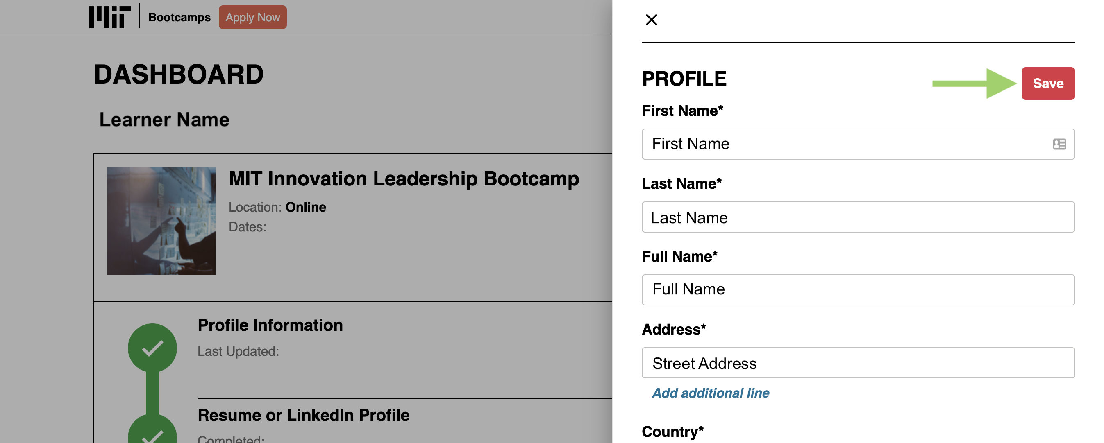1104x443 pixels.
Task: Click the contact card autofill icon
Action: 1059,144
